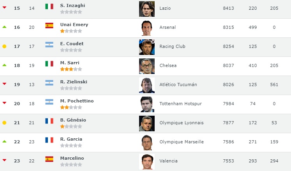Click the Spanish flag next to Unai Emery
Image resolution: width=291 pixels, height=171 pixels.
click(49, 25)
